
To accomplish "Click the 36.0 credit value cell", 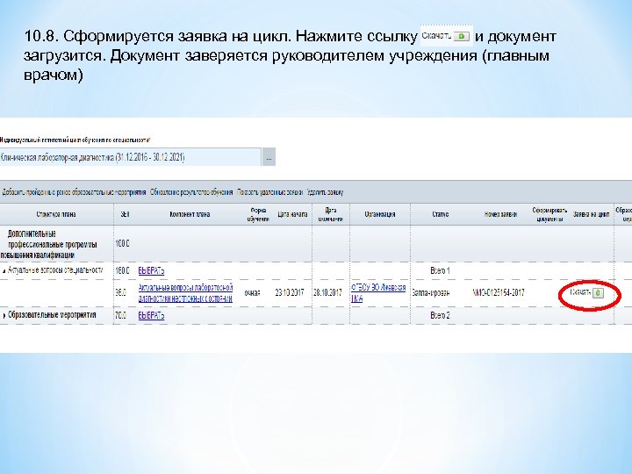I will 121,293.
